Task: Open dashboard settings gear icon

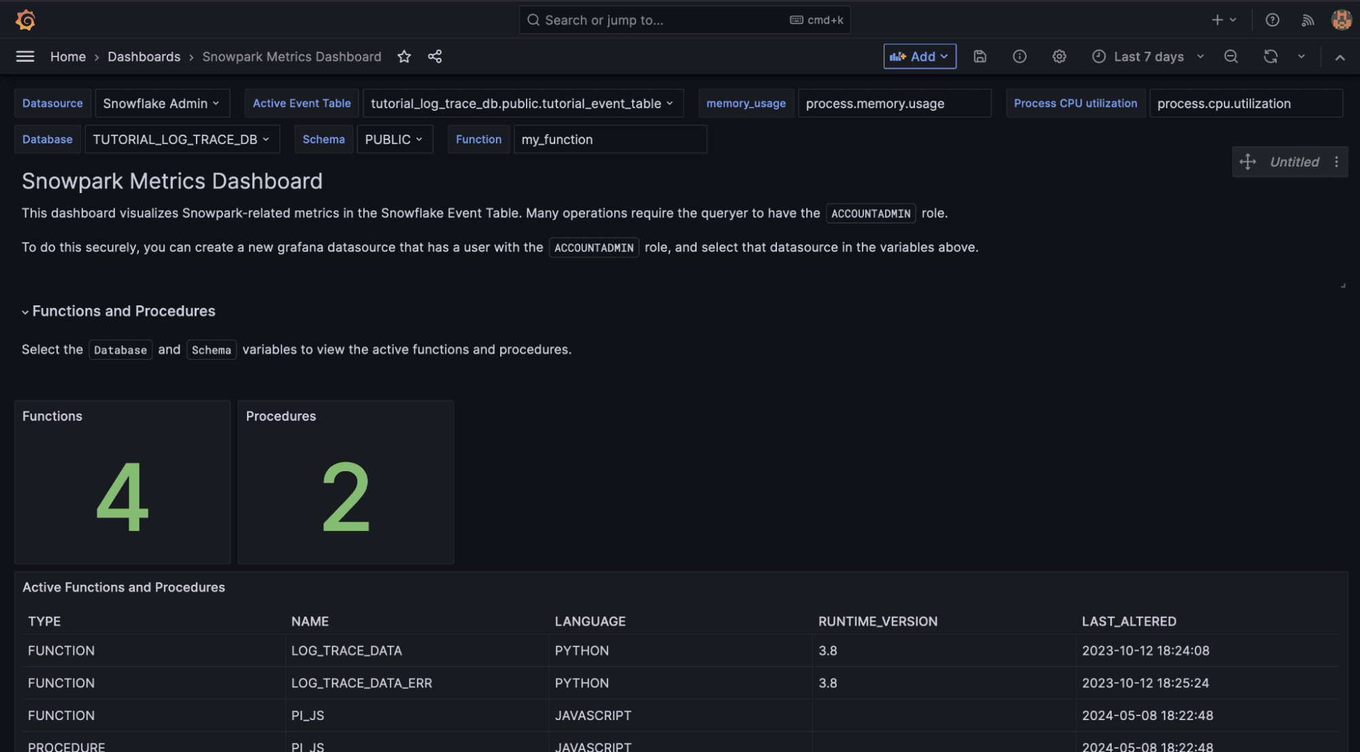Action: [x=1059, y=56]
